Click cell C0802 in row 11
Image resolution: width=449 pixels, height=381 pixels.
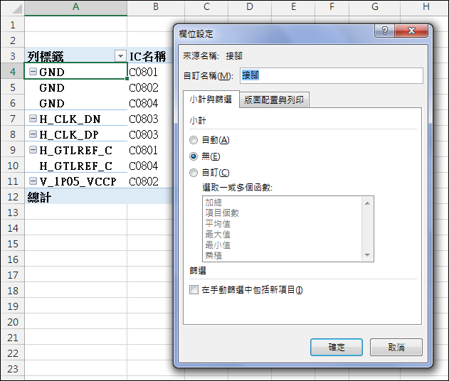[150, 181]
